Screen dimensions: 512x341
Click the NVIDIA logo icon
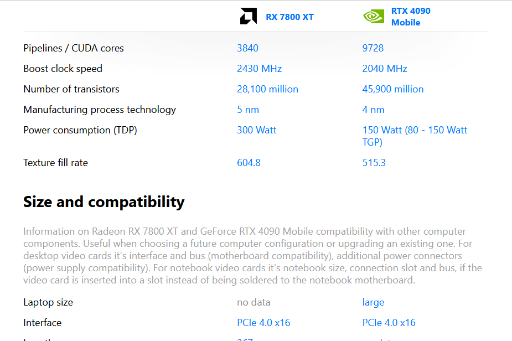[x=374, y=17]
